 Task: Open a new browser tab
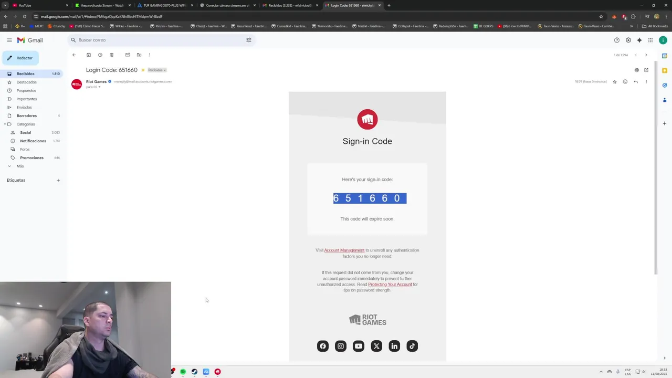(x=388, y=5)
